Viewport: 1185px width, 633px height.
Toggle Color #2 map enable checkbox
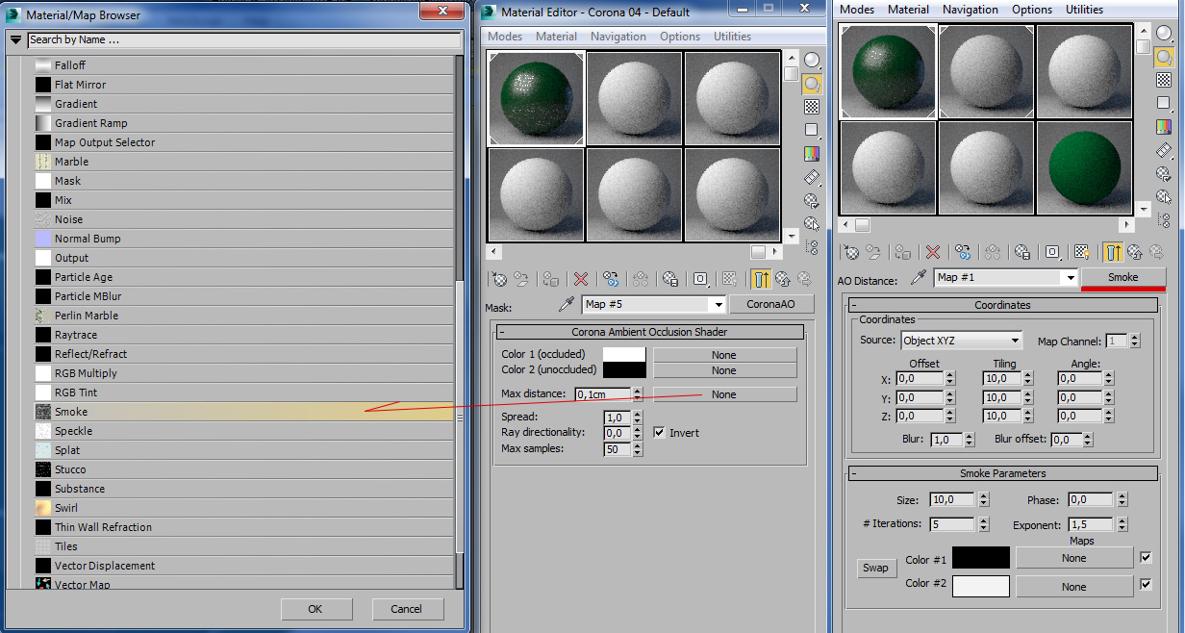1146,584
